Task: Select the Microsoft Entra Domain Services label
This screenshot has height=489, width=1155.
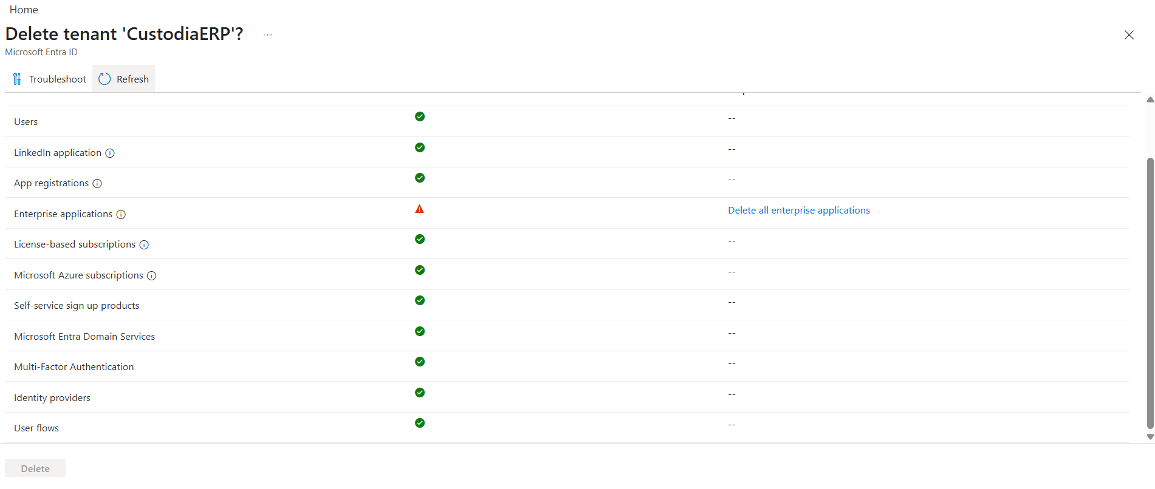Action: coord(84,337)
